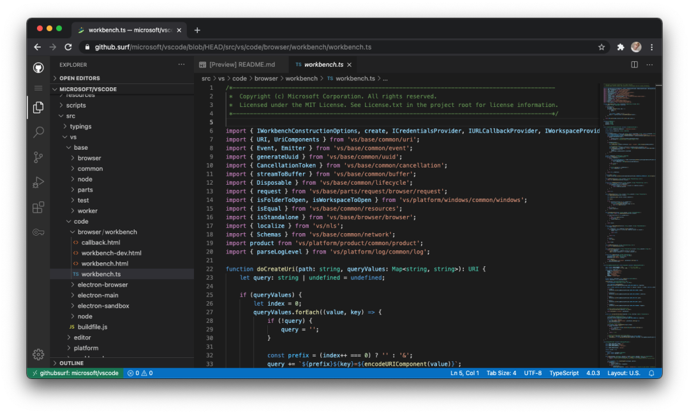Split the editor to the right
The height and width of the screenshot is (414, 689).
(634, 64)
